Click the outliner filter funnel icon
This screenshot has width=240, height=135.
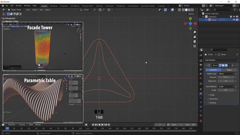235,10
